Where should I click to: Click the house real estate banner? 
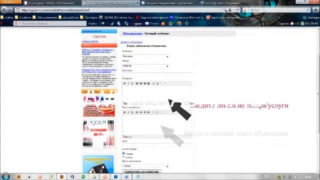98,164
